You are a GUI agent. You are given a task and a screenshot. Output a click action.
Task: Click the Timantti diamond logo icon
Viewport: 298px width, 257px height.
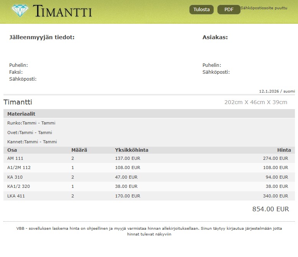pos(20,11)
